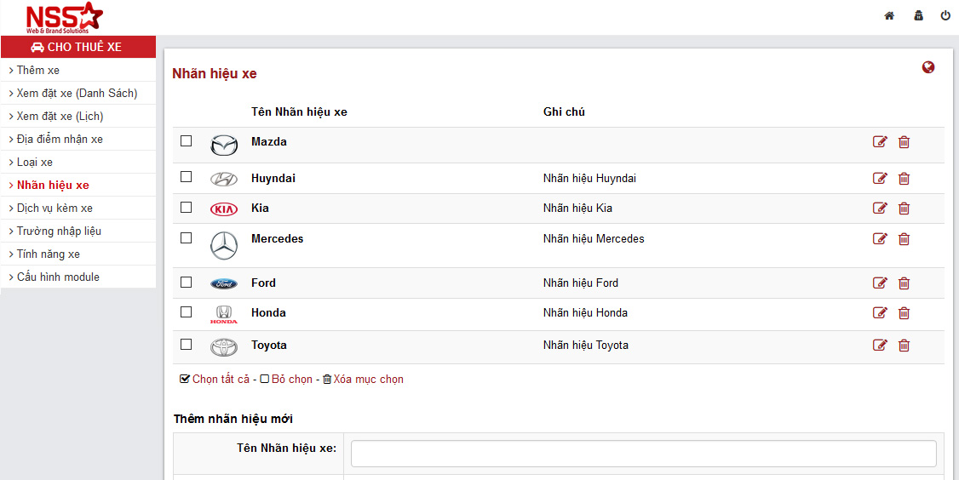Screen dimensions: 959x480
Task: Click the Chọn tất cả link
Action: click(220, 380)
